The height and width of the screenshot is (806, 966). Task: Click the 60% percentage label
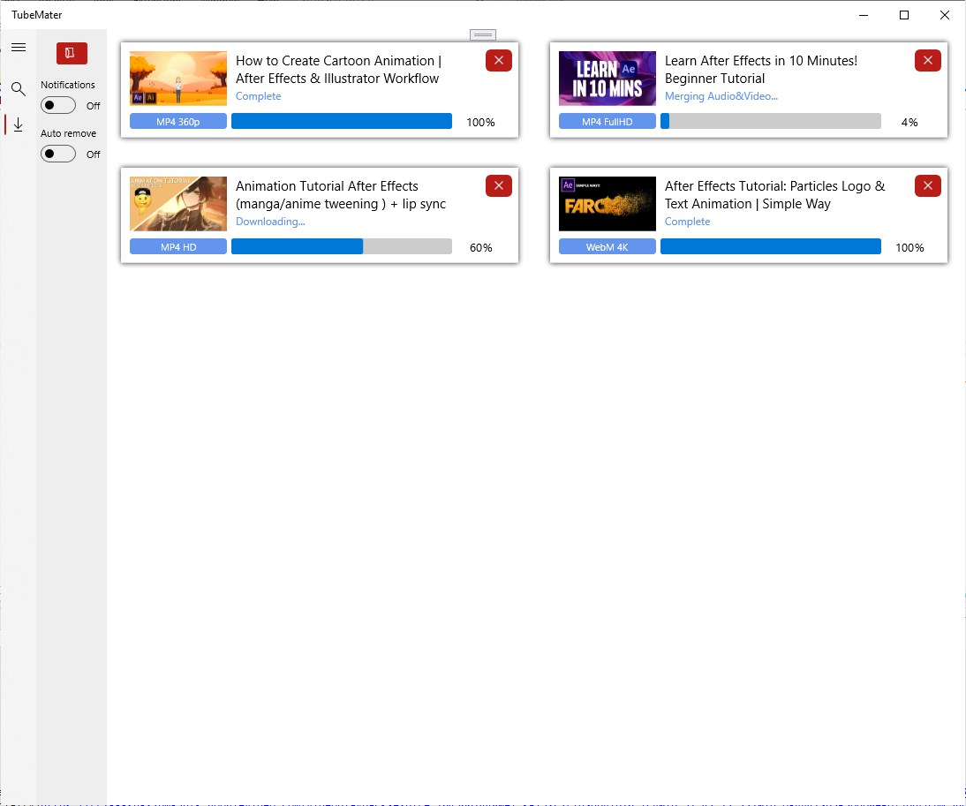pyautogui.click(x=480, y=247)
